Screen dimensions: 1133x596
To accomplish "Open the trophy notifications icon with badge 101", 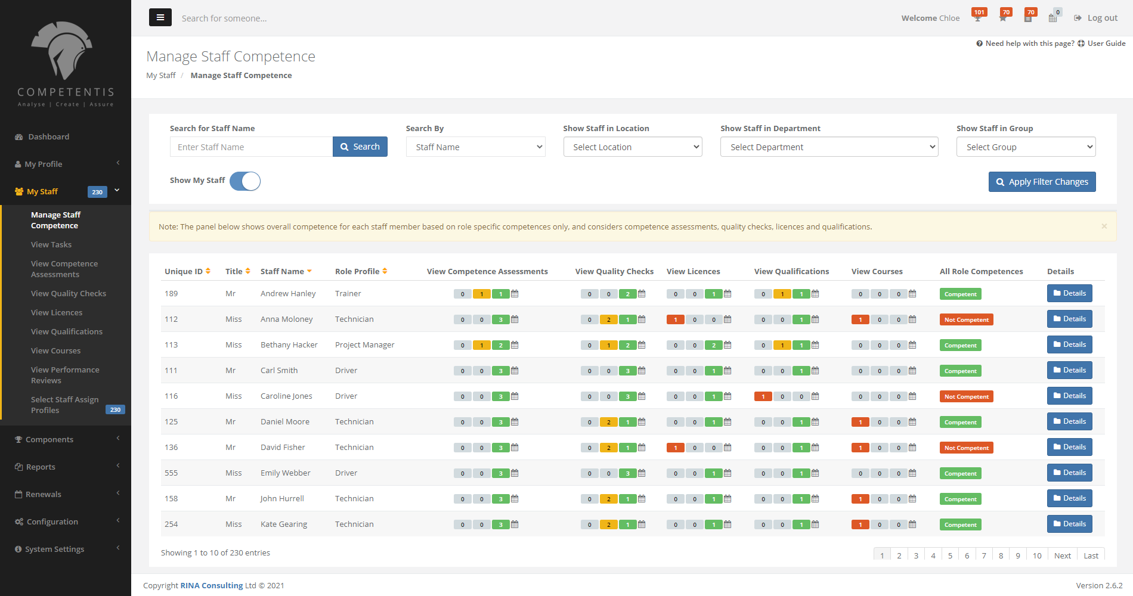I will point(978,17).
